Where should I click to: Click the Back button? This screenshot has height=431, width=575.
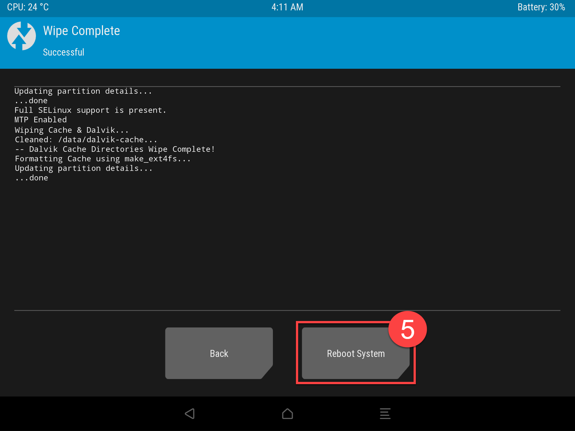pos(219,354)
